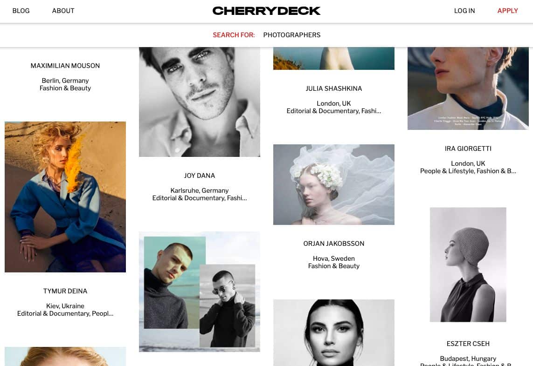533x366 pixels.
Task: Click the JOY DANA name link
Action: click(200, 176)
